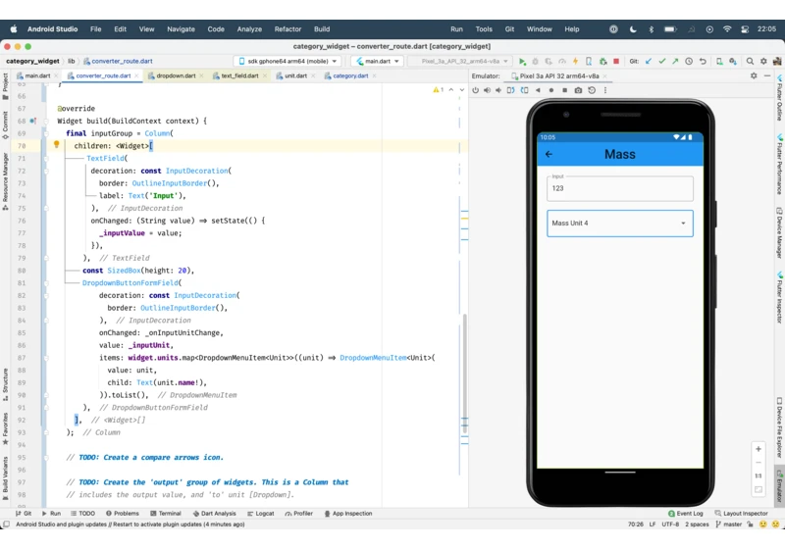Close the Pixel 3a API 32 emulator tab
The width and height of the screenshot is (785, 549).
pos(604,76)
